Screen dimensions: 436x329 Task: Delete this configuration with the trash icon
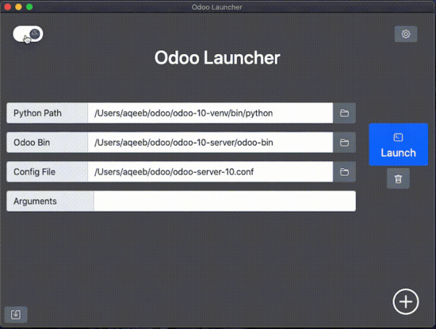point(398,178)
